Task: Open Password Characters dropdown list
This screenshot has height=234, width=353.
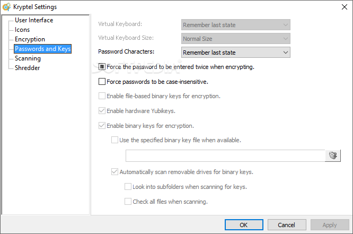Action: click(236, 53)
